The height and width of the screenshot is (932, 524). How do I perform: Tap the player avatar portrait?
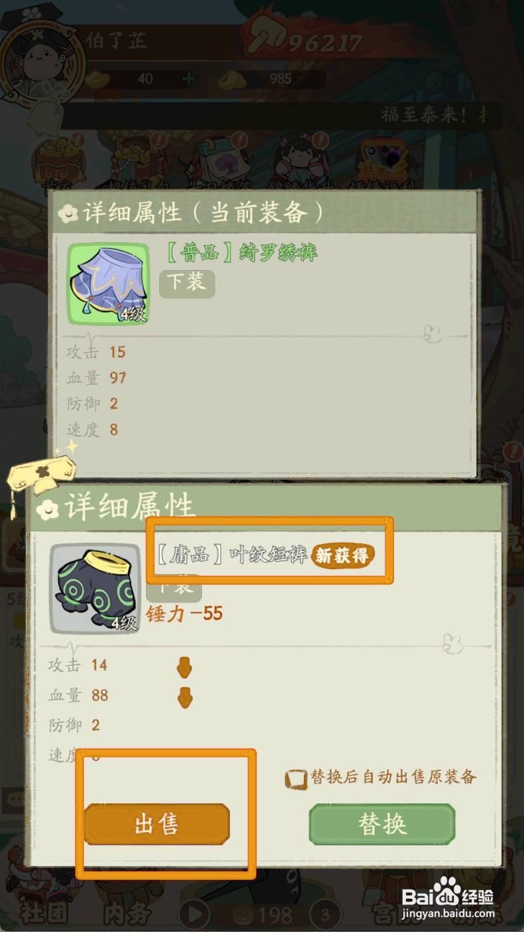41,63
